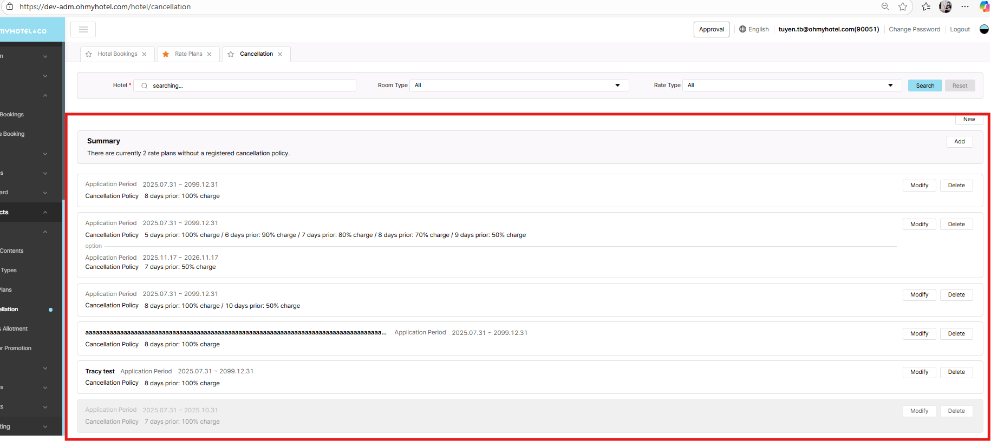This screenshot has height=441, width=991.
Task: Open Contents in the sidebar
Action: [x=12, y=251]
